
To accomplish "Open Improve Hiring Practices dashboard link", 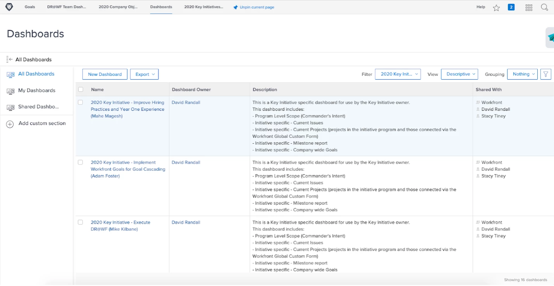I will click(127, 109).
